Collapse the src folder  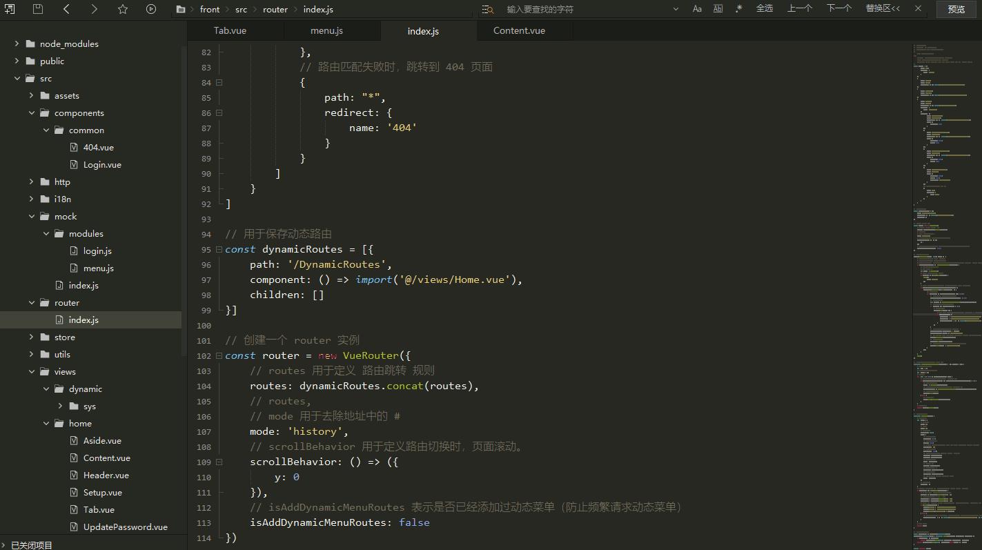(x=17, y=78)
